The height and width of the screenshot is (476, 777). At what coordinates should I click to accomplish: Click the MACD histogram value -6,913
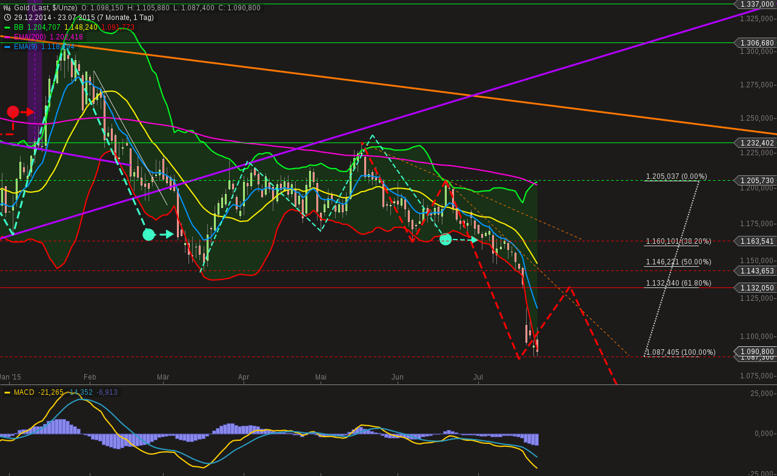tap(107, 392)
